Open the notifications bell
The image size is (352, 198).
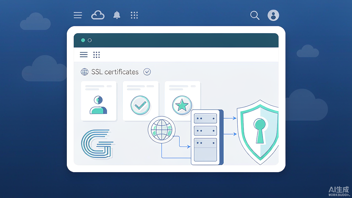coord(117,15)
